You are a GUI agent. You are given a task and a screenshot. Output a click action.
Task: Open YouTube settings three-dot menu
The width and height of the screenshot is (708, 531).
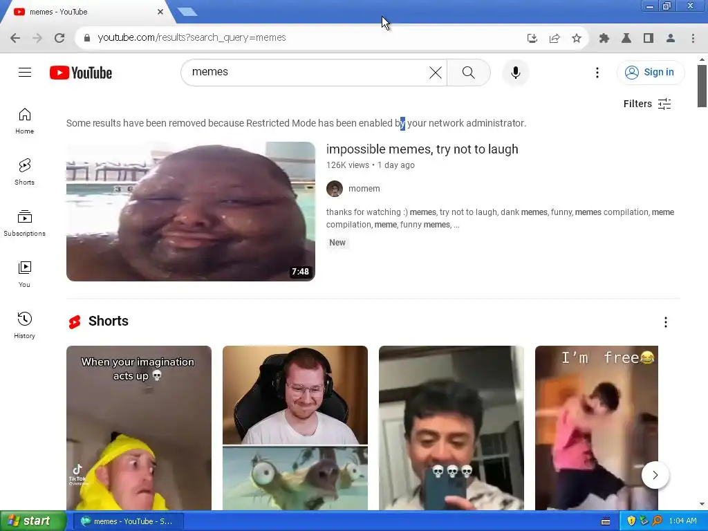pos(597,72)
